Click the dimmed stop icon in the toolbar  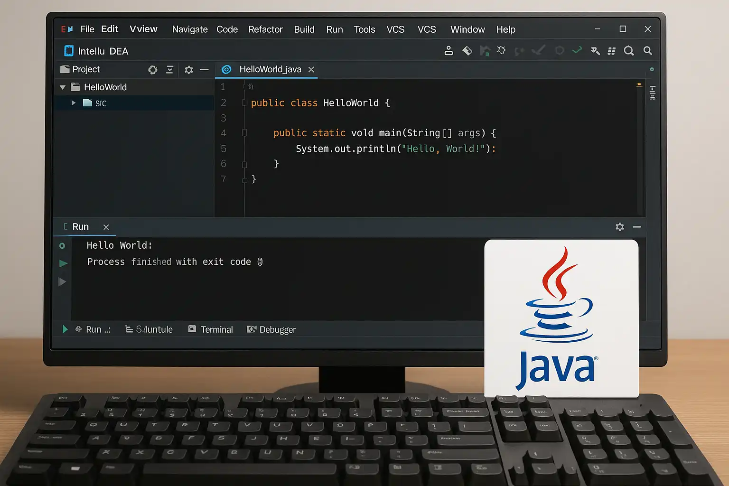[560, 50]
